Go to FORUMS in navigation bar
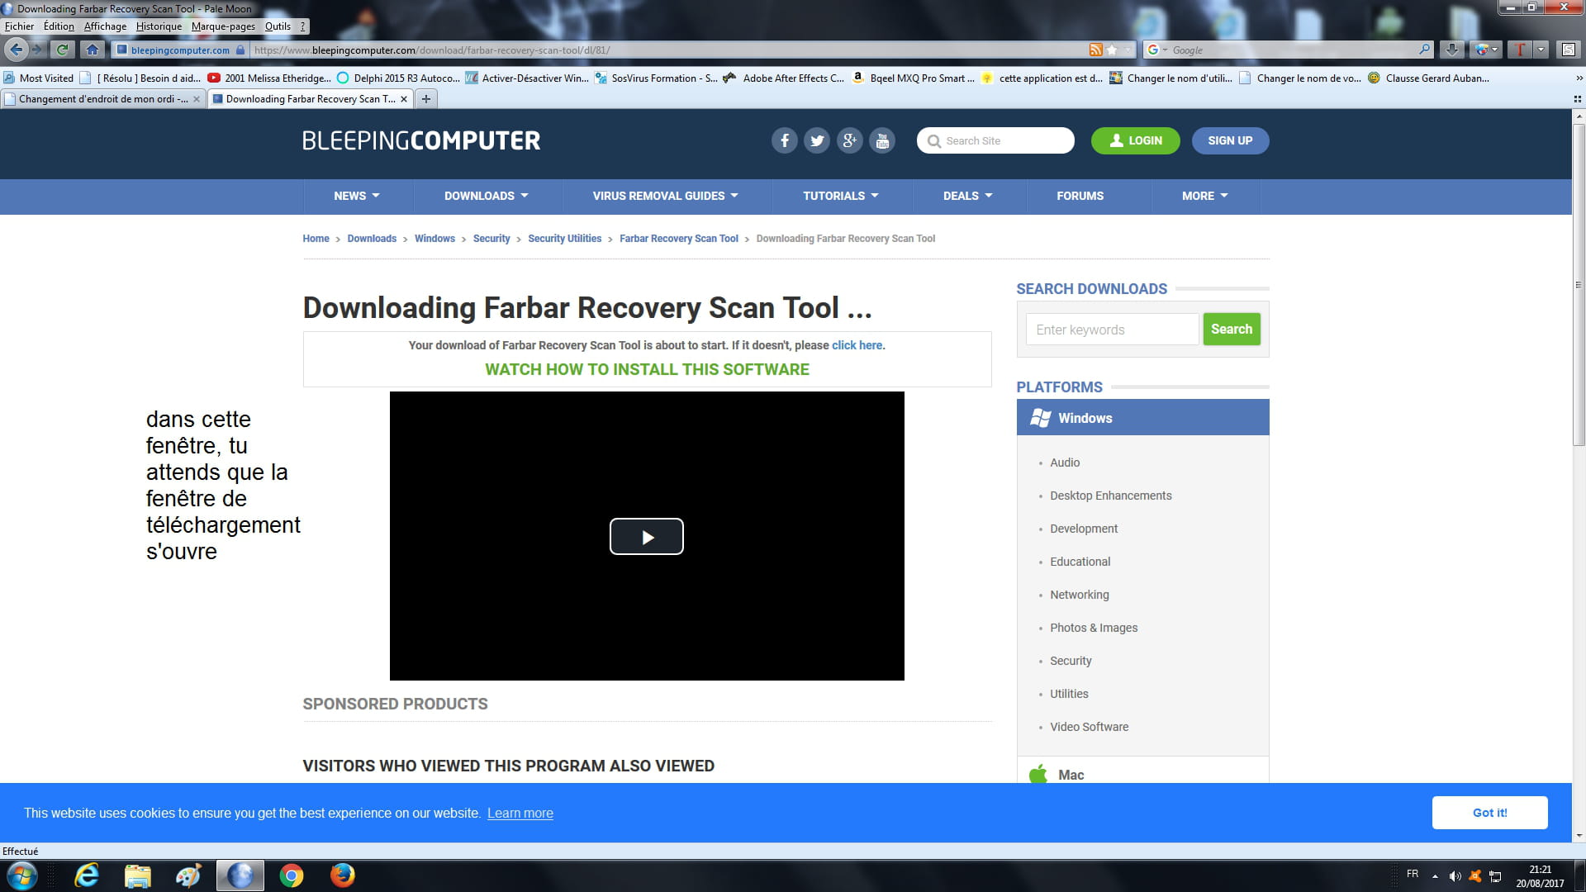 [1080, 196]
